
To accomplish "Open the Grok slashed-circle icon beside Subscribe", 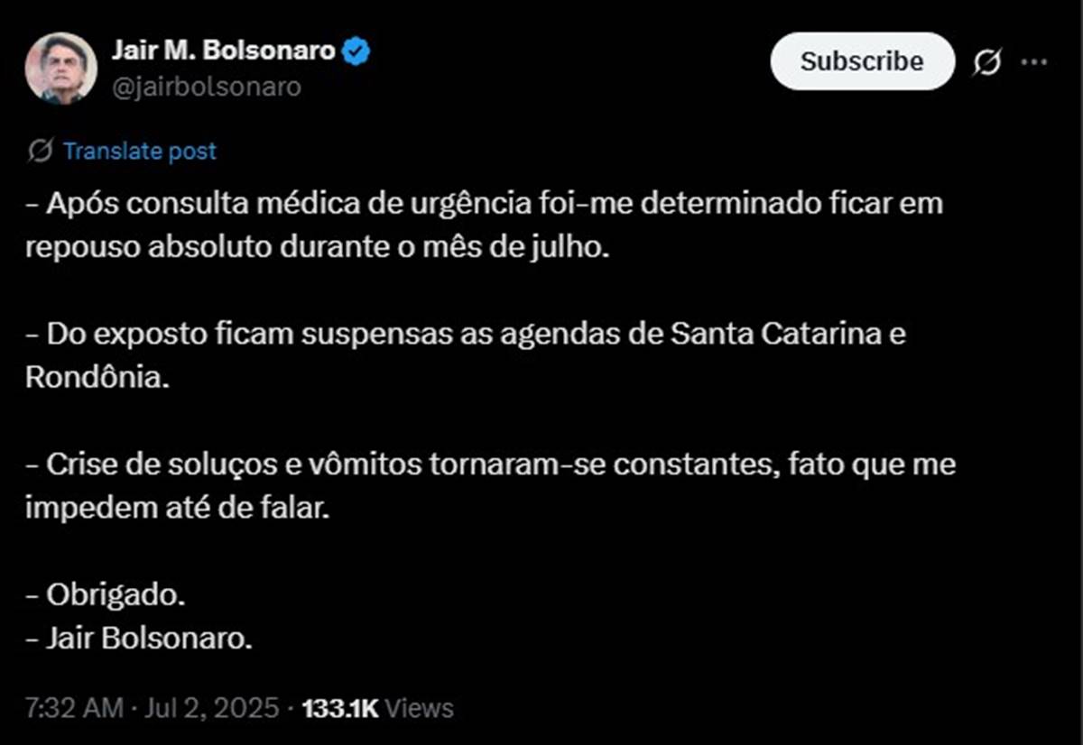I will pyautogui.click(x=987, y=62).
